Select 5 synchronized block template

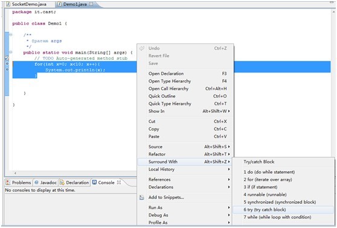click(283, 202)
